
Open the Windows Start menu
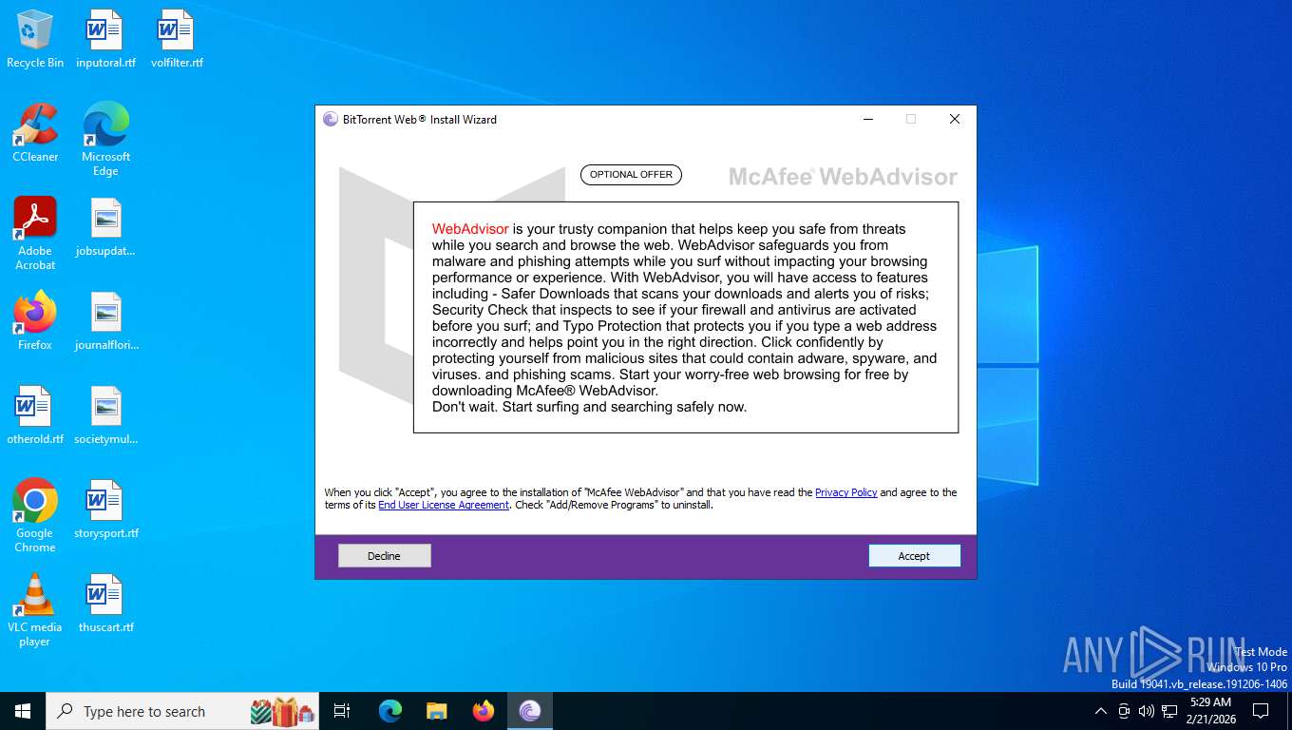[x=23, y=711]
